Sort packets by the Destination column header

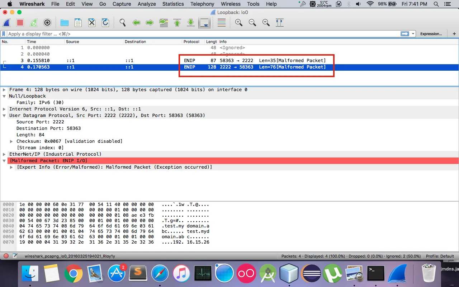point(152,42)
